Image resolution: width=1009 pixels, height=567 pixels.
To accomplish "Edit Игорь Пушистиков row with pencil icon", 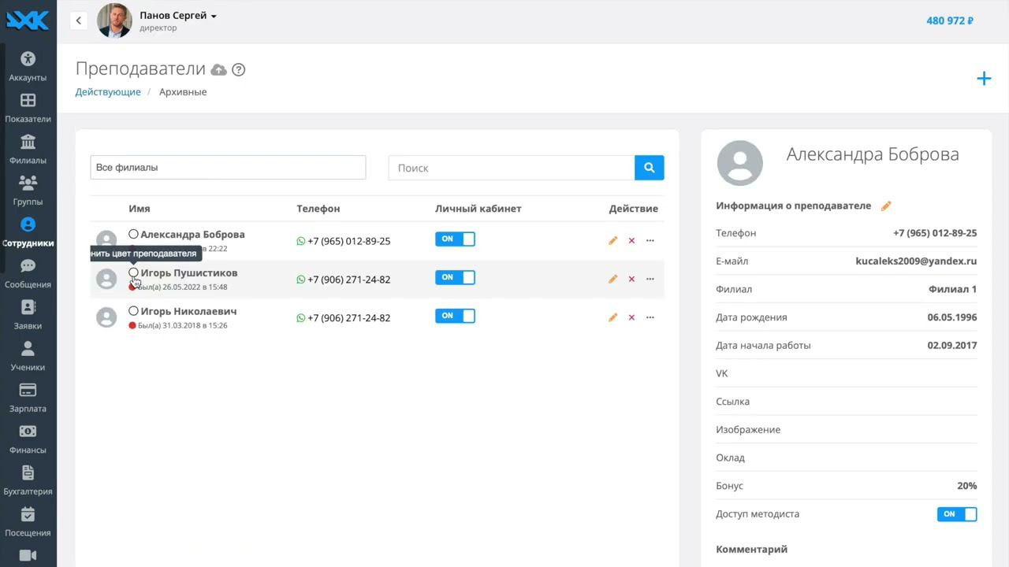I will (x=612, y=279).
